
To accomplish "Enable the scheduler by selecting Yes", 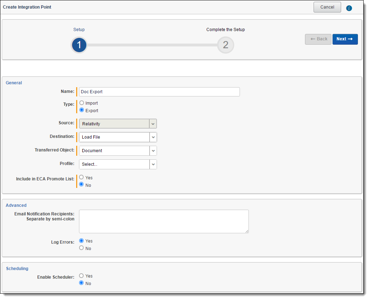I will 82,276.
